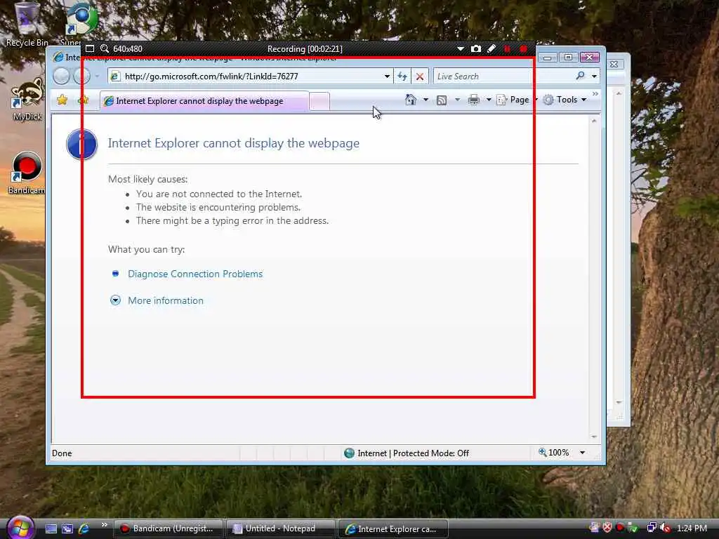This screenshot has width=719, height=539.
Task: Expand the address bar history dropdown
Action: point(388,76)
